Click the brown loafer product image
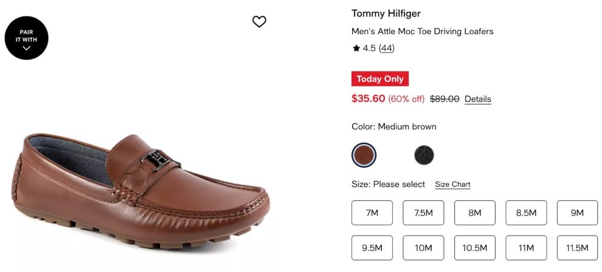Image resolution: width=602 pixels, height=272 pixels. (141, 191)
